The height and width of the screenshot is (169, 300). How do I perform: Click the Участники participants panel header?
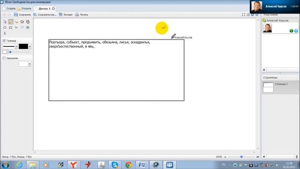(x=270, y=15)
